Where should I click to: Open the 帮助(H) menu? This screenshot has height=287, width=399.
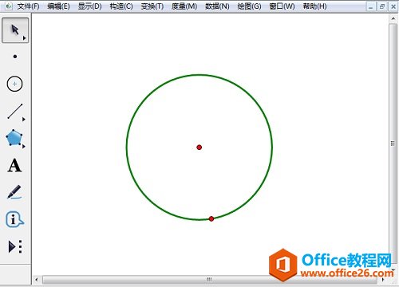[x=315, y=6]
